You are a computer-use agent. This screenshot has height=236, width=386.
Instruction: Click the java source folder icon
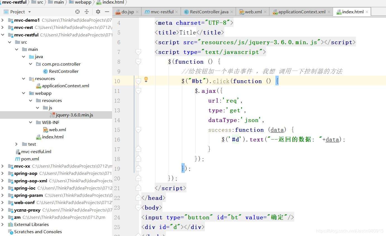[x=31, y=57]
